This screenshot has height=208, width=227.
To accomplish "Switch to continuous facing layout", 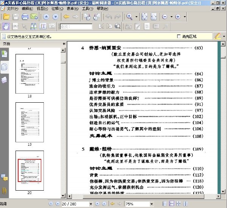I will 185,204.
